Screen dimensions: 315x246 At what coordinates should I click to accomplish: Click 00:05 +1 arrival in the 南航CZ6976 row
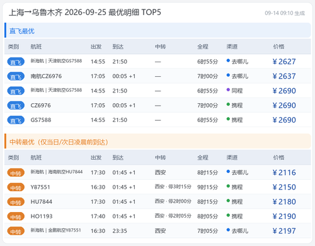[x=124, y=76]
